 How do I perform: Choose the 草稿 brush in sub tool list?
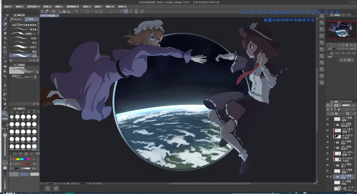(24, 52)
